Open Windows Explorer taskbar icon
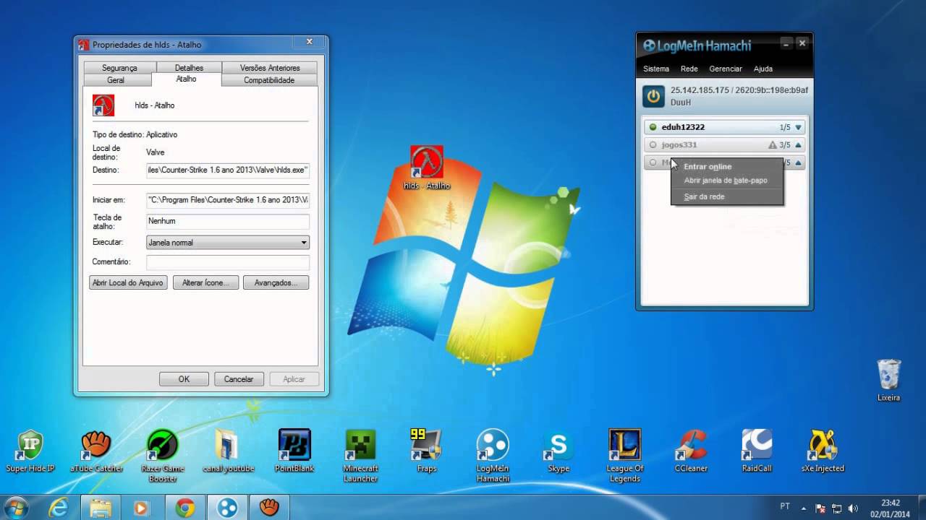 tap(101, 508)
